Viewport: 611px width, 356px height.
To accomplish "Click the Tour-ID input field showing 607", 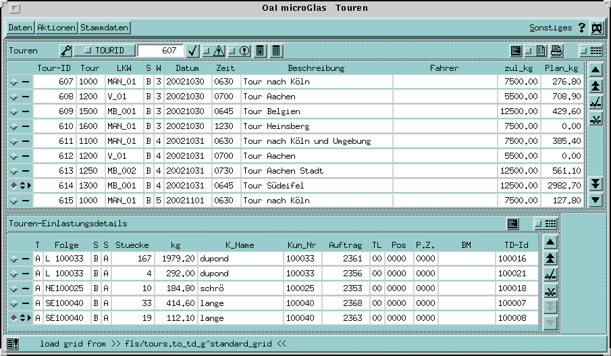I will [x=159, y=51].
